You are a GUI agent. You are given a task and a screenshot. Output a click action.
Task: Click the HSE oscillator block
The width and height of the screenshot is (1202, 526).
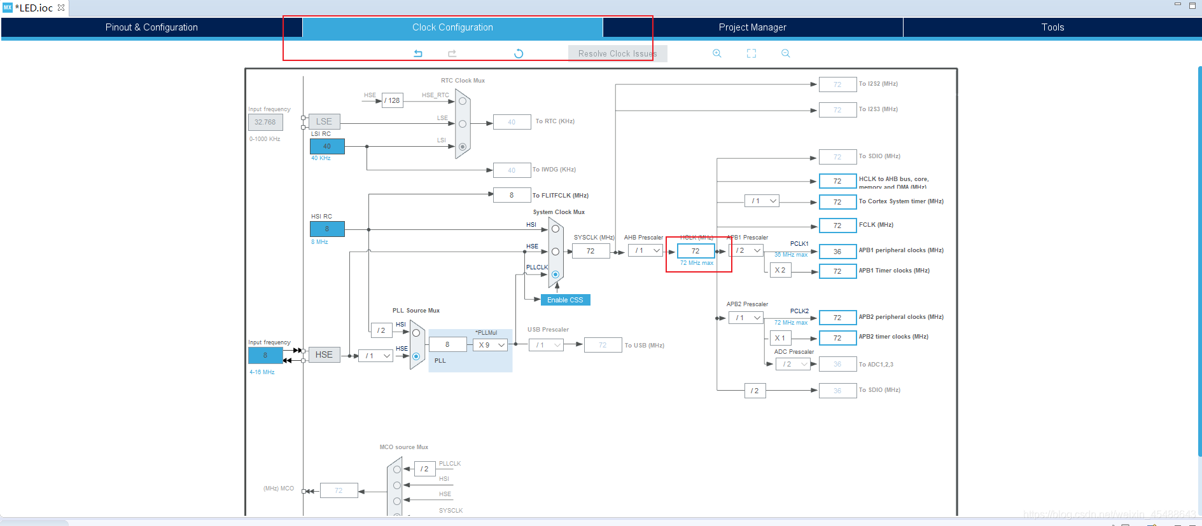324,354
